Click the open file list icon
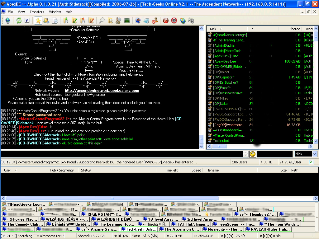319x239 pixels. pyautogui.click(x=138, y=21)
